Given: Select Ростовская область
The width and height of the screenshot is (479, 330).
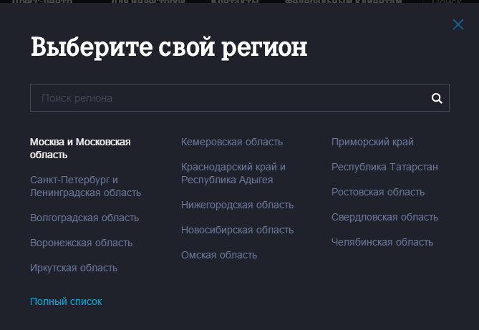Looking at the screenshot, I should coord(378,192).
